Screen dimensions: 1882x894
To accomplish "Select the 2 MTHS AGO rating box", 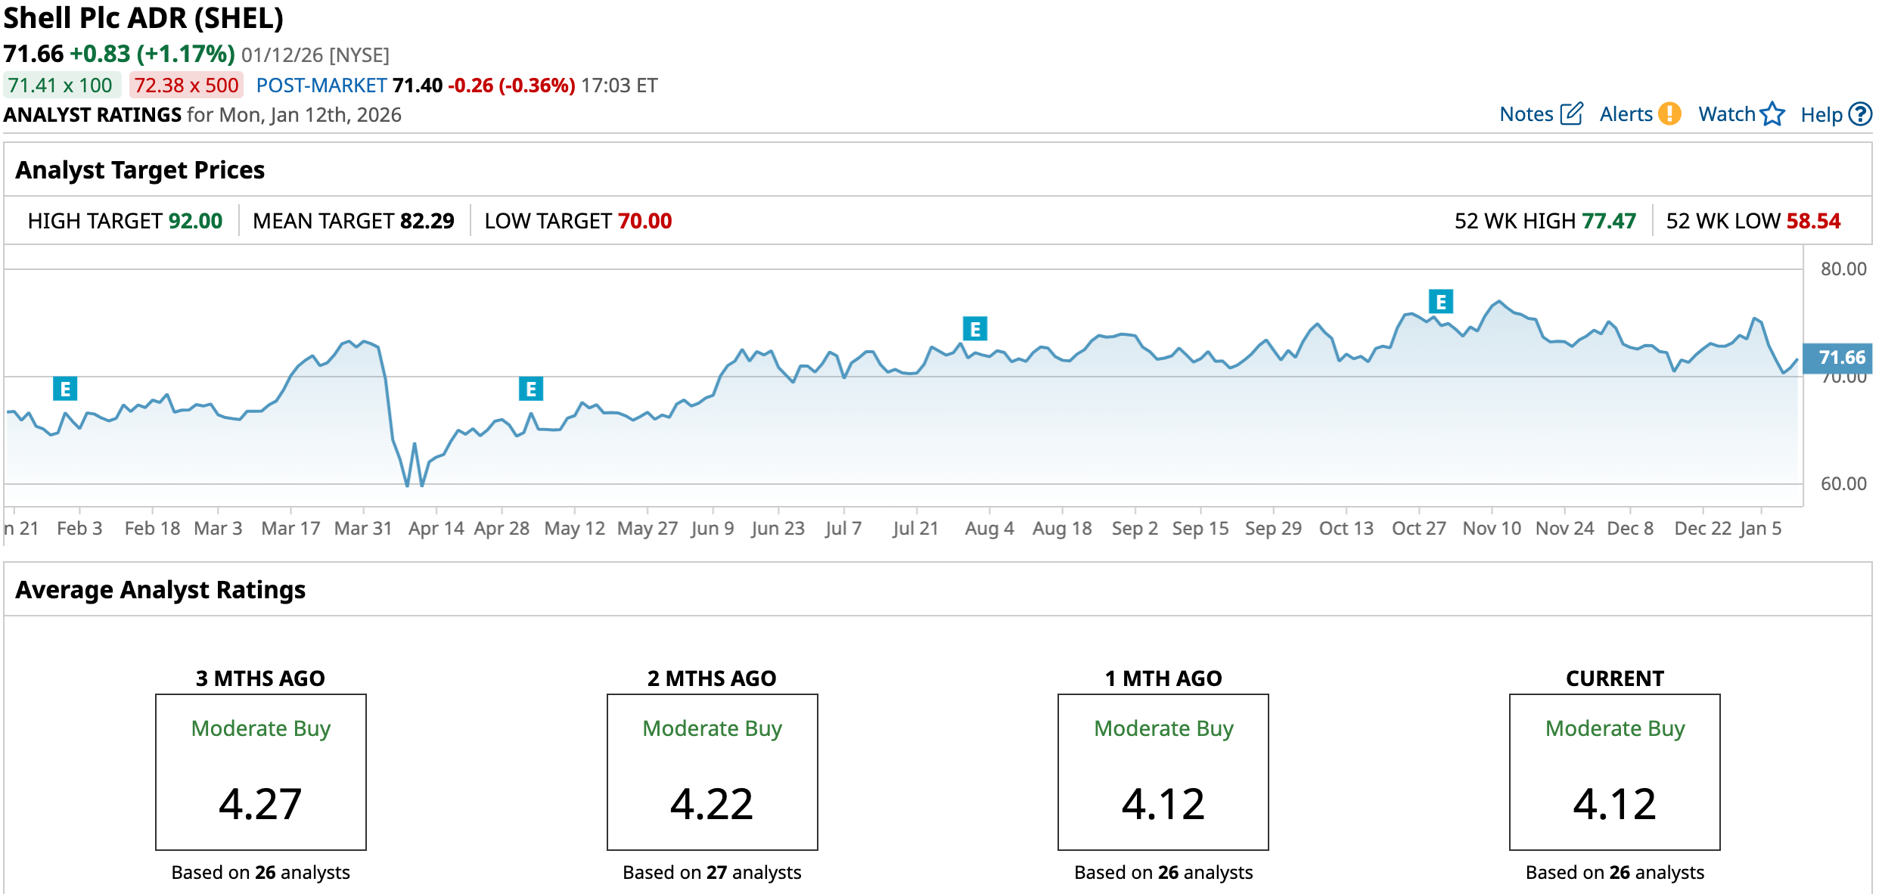I will (x=712, y=771).
